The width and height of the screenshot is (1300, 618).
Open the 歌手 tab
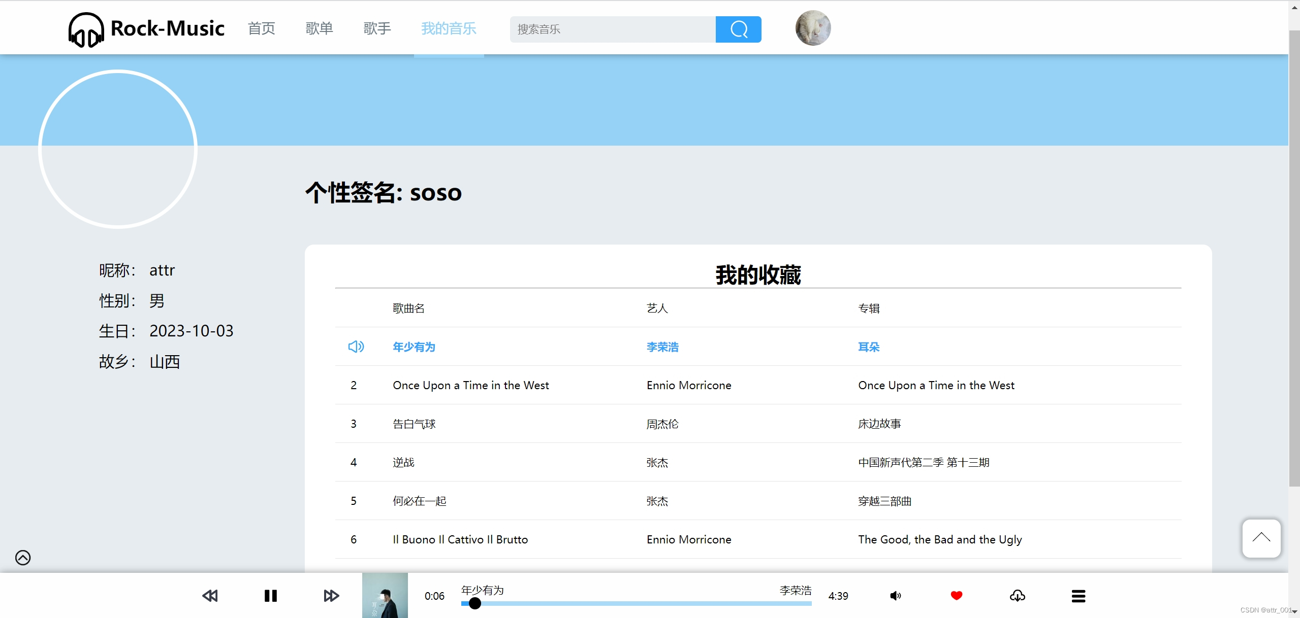377,28
